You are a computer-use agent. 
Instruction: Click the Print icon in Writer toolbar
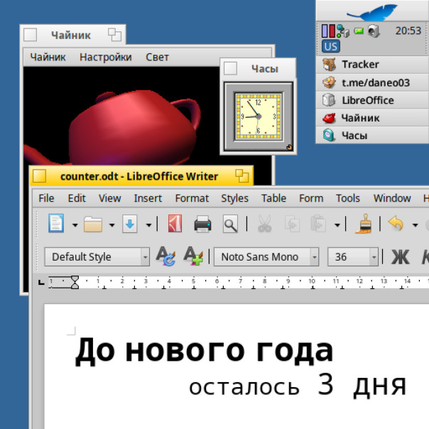pos(202,224)
